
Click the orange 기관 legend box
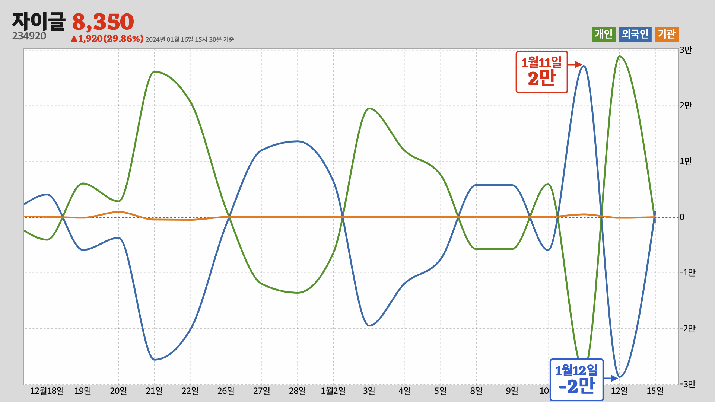667,35
